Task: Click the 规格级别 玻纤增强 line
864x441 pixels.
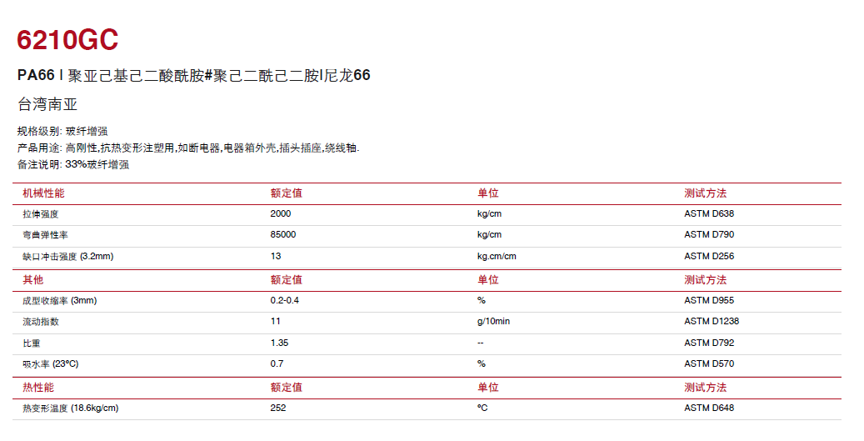Action: point(62,131)
